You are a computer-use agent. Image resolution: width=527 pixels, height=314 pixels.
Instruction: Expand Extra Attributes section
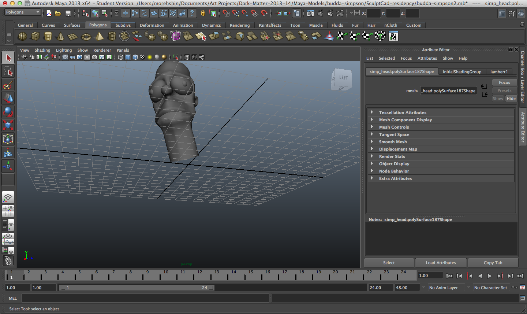point(441,178)
